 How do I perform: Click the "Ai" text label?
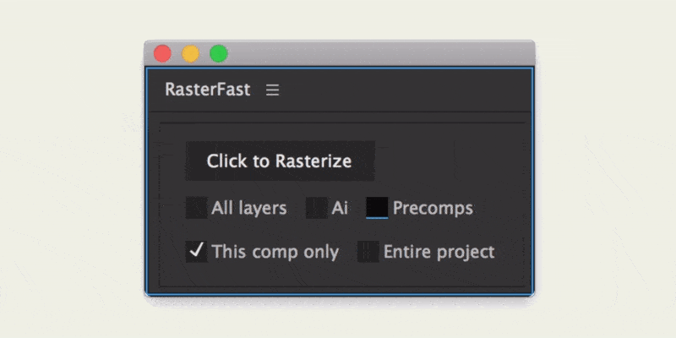(x=340, y=208)
